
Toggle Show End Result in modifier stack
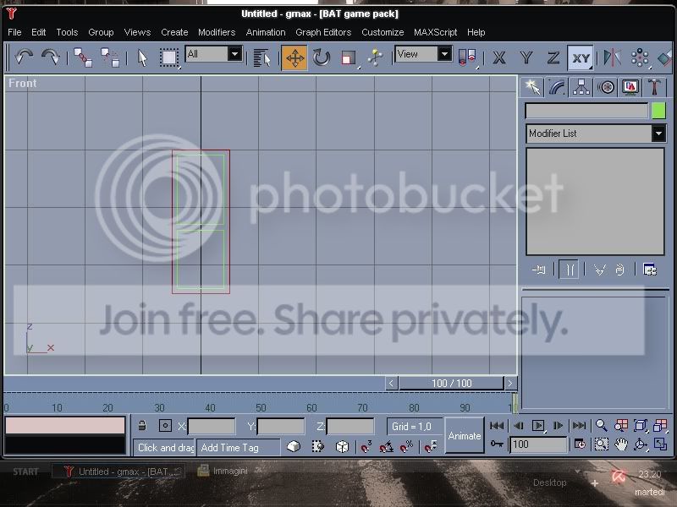tap(569, 270)
